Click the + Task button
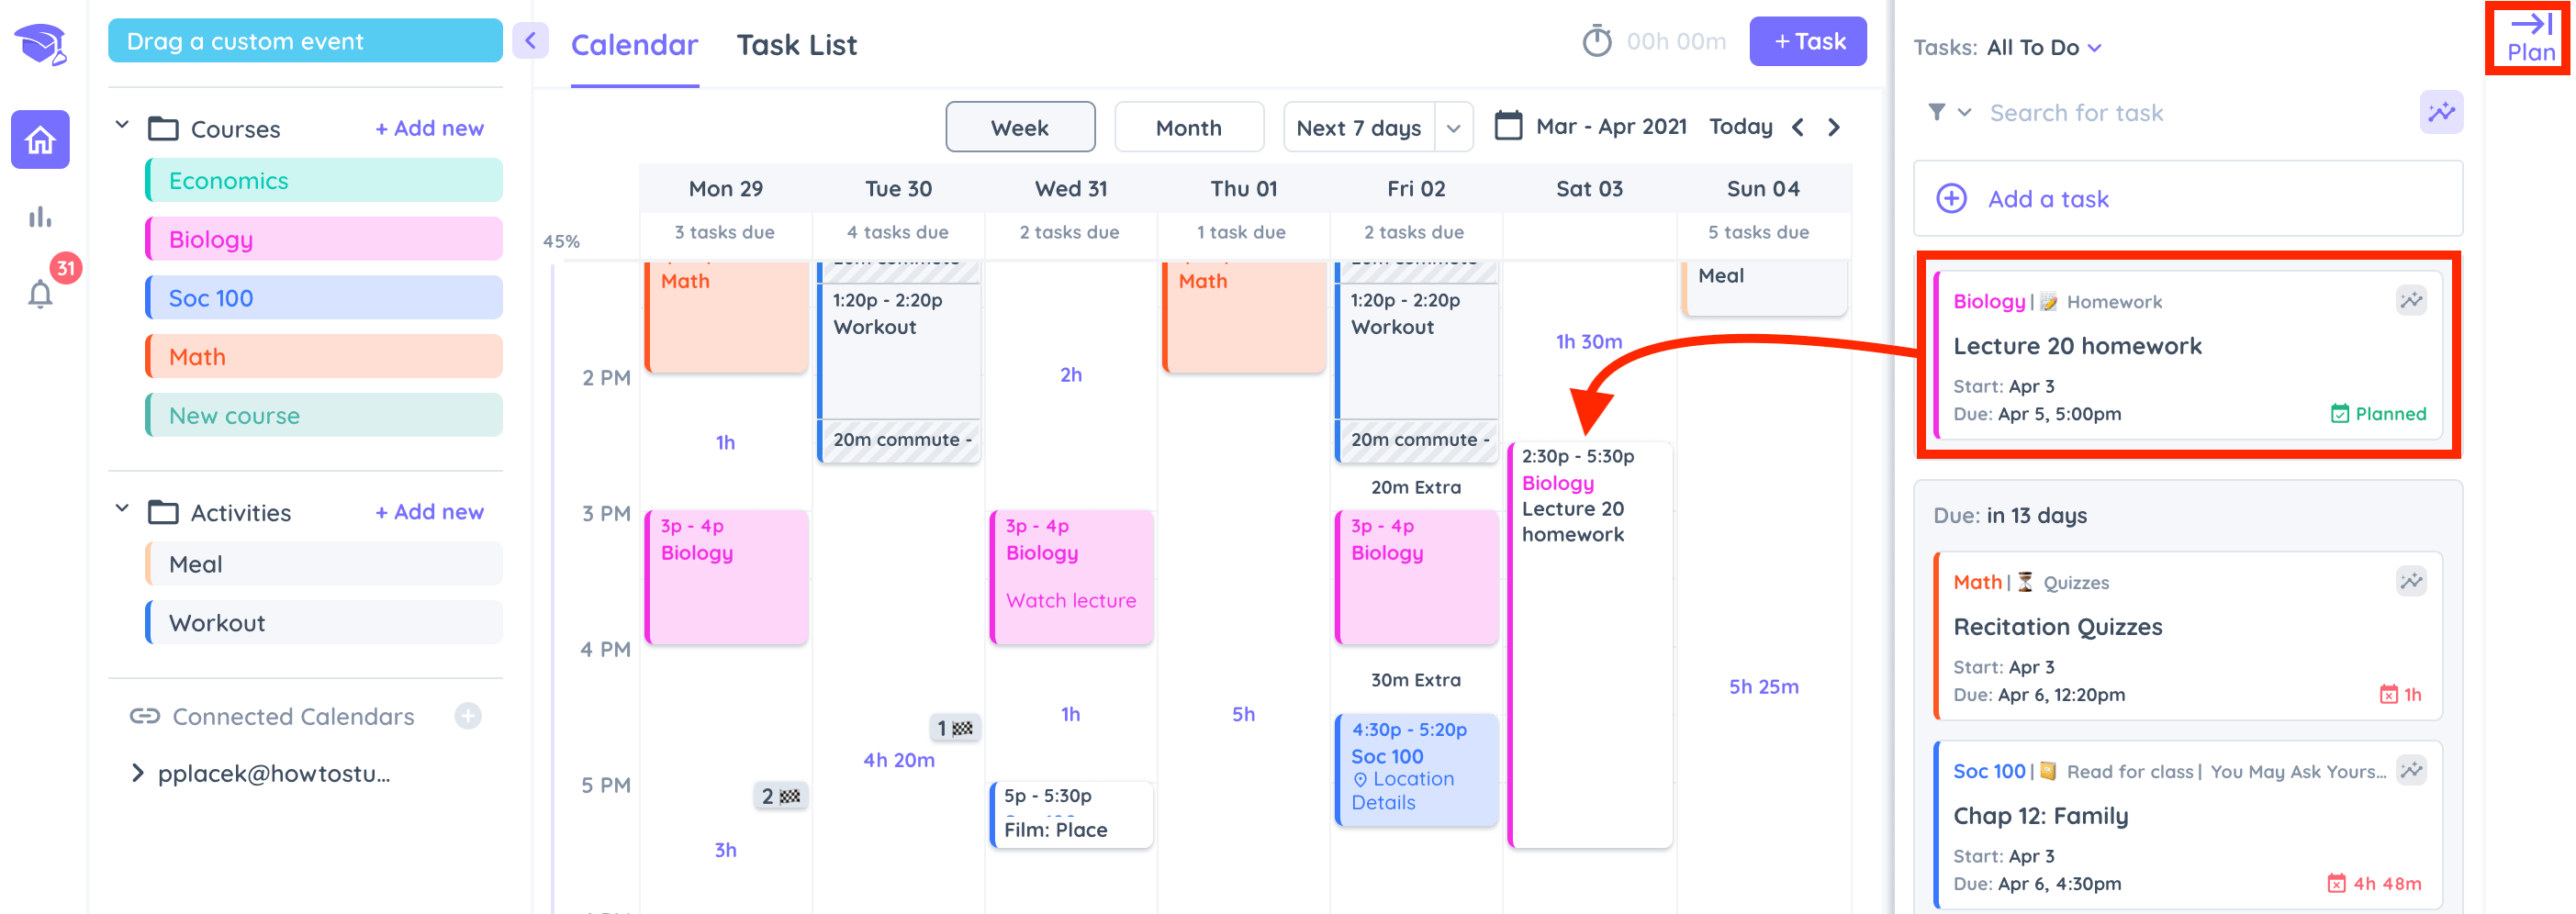 (x=1807, y=41)
